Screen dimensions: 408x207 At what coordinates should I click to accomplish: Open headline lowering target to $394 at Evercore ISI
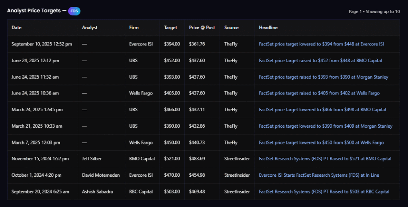[321, 44]
